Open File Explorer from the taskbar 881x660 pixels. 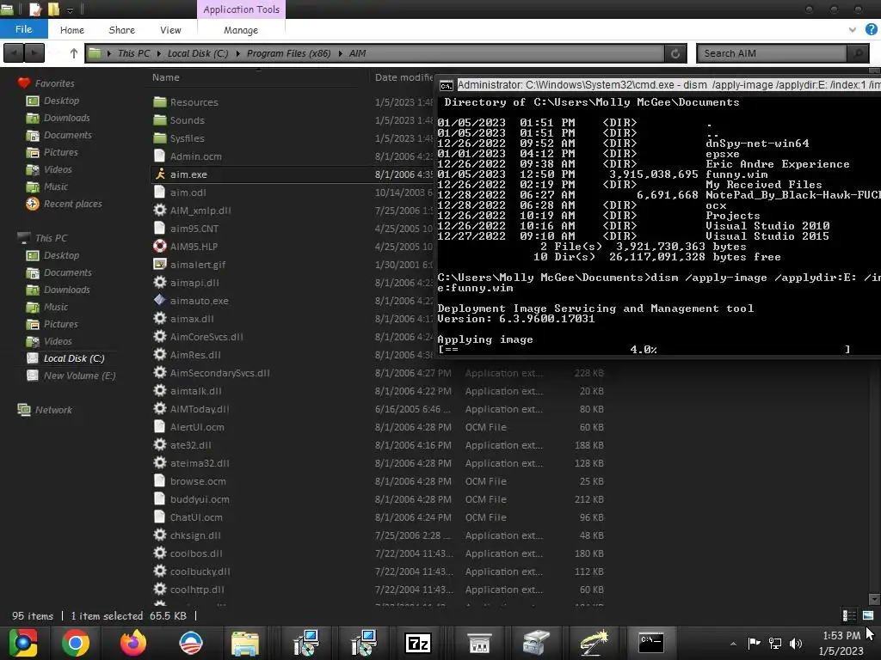click(x=245, y=643)
